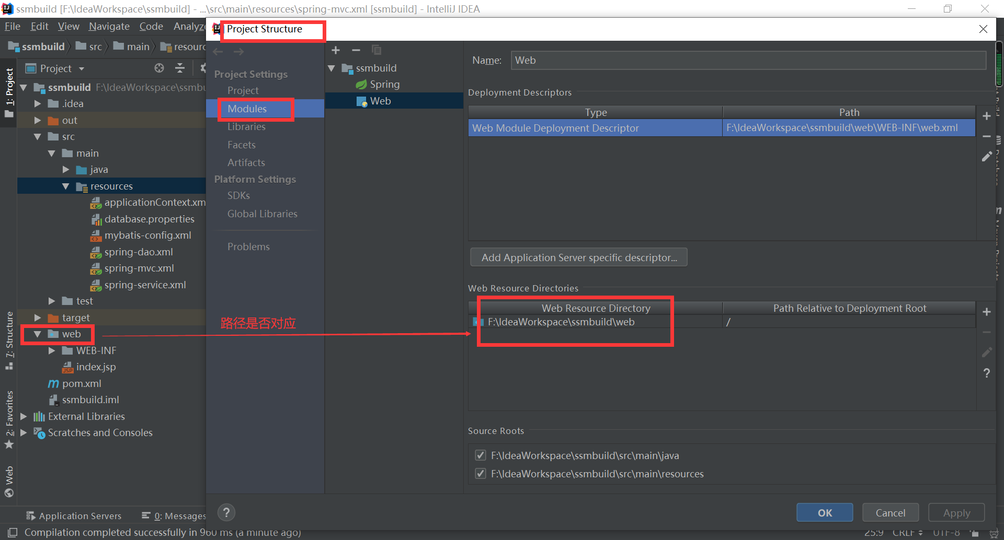This screenshot has height=540, width=1004.
Task: Expand the java folder
Action: point(66,169)
